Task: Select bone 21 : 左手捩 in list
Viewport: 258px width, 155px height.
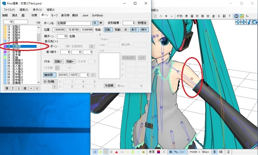Action: point(20,52)
